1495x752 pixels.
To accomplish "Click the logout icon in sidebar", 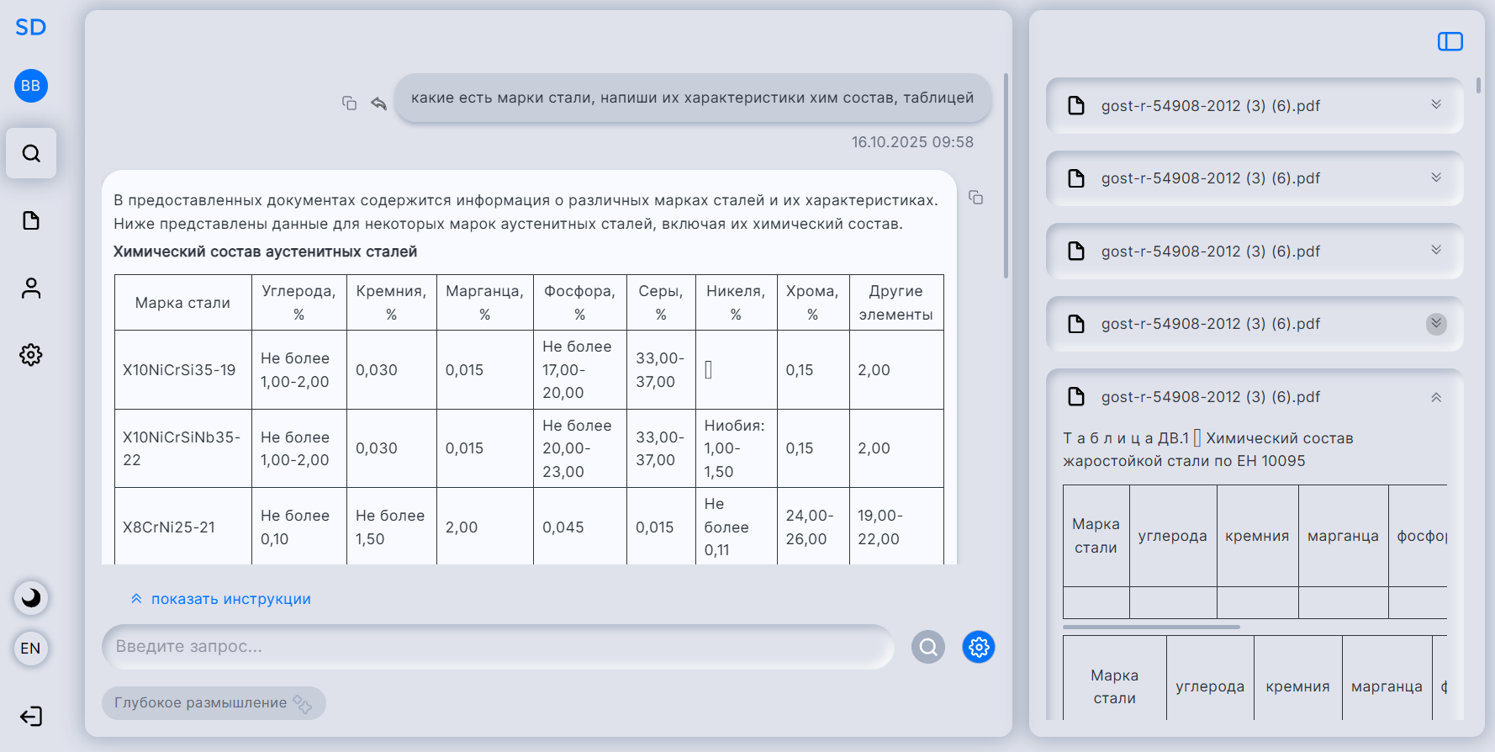I will pyautogui.click(x=31, y=717).
